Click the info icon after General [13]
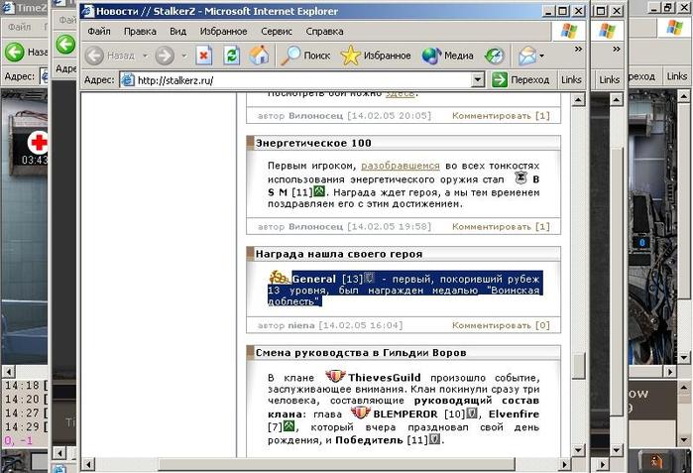Viewport: 693px width, 473px height. click(370, 278)
